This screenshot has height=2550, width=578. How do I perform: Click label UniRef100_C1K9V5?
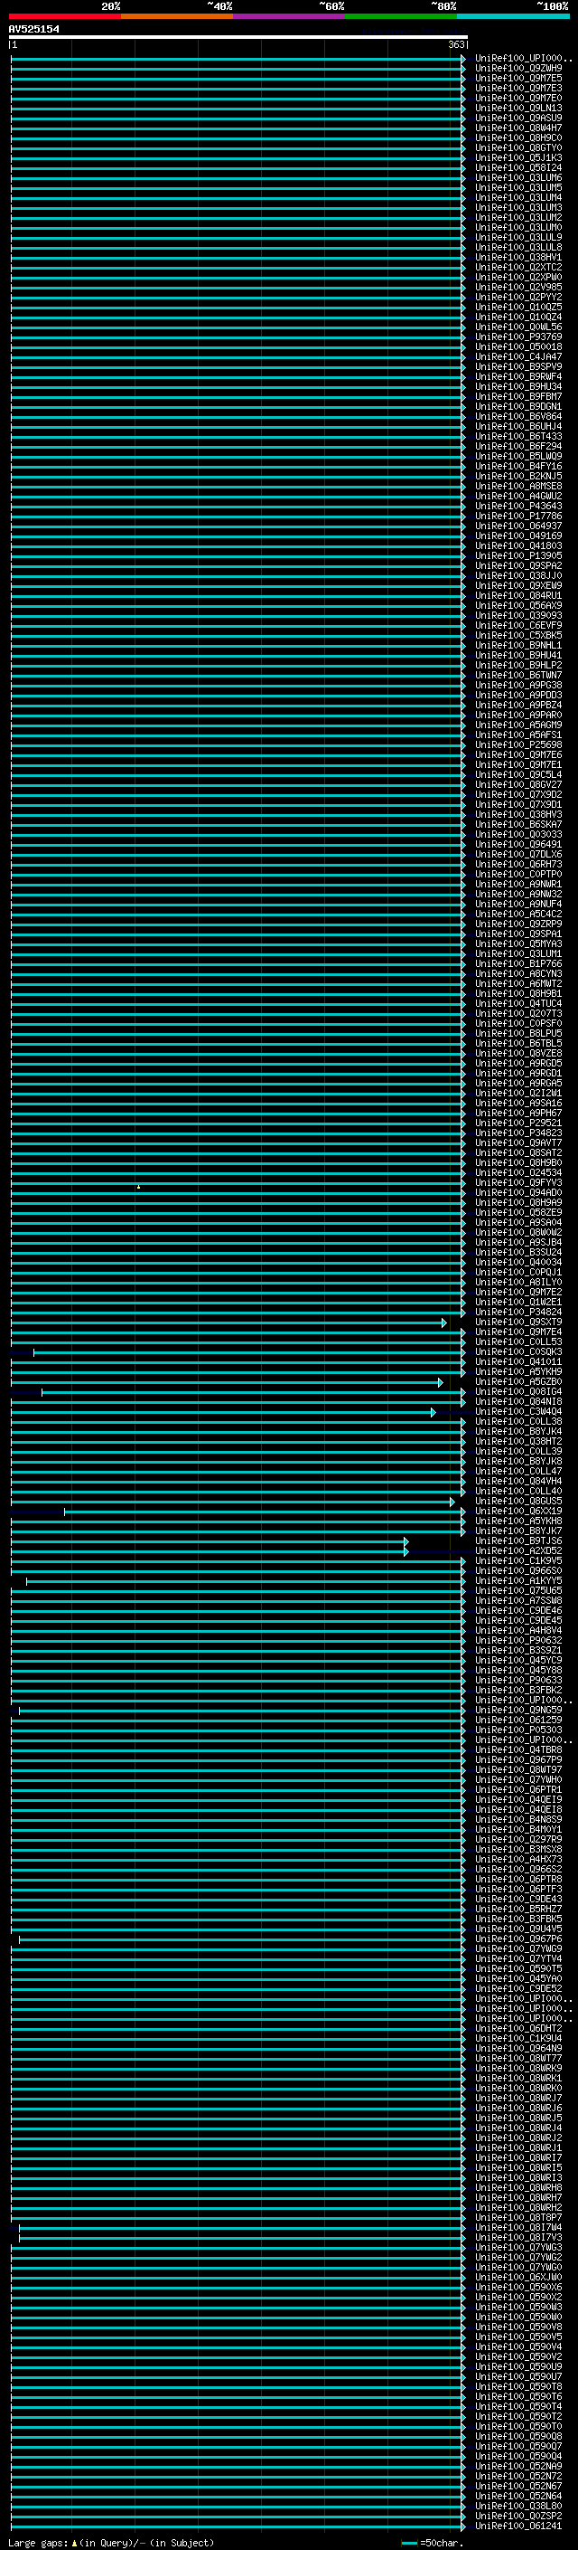pos(518,1560)
